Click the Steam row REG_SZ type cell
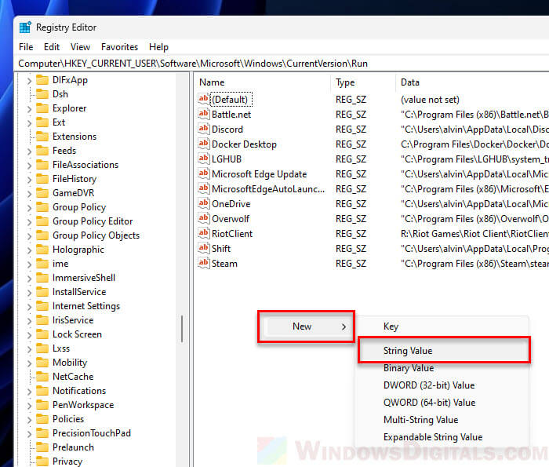The height and width of the screenshot is (467, 549). 351,264
